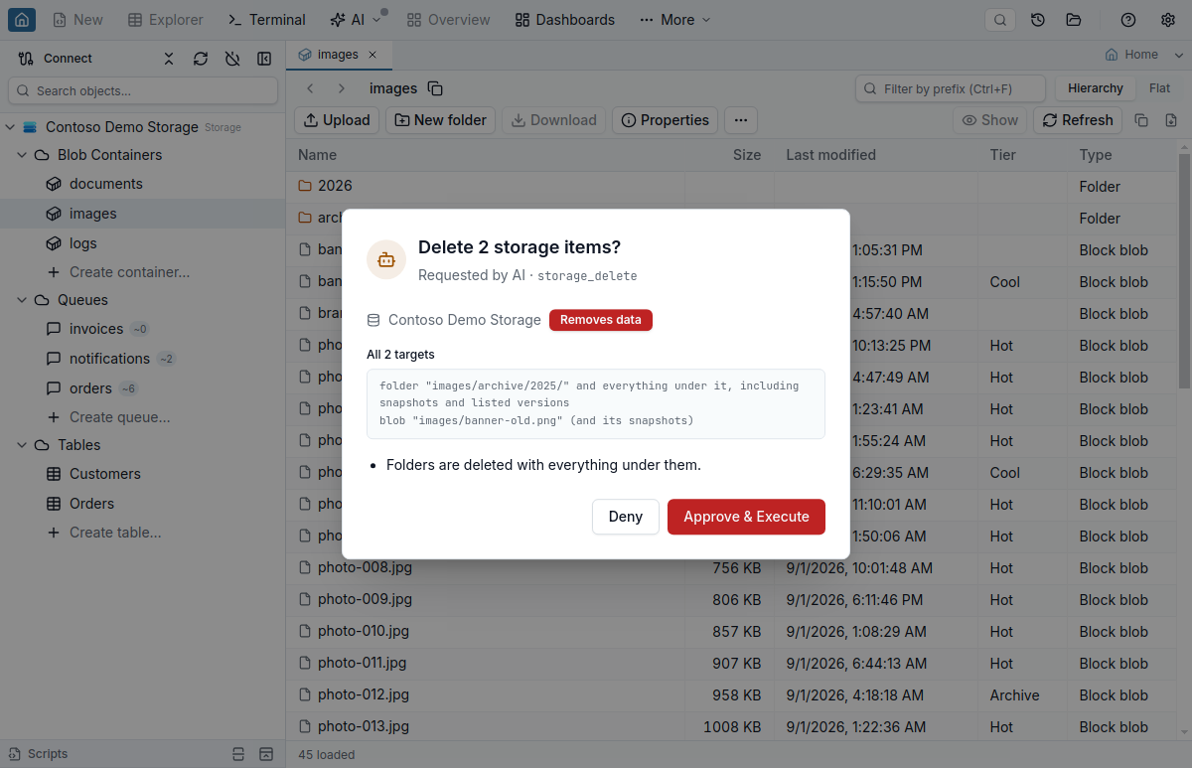This screenshot has width=1192, height=768.
Task: Click the Deny button
Action: 626,517
